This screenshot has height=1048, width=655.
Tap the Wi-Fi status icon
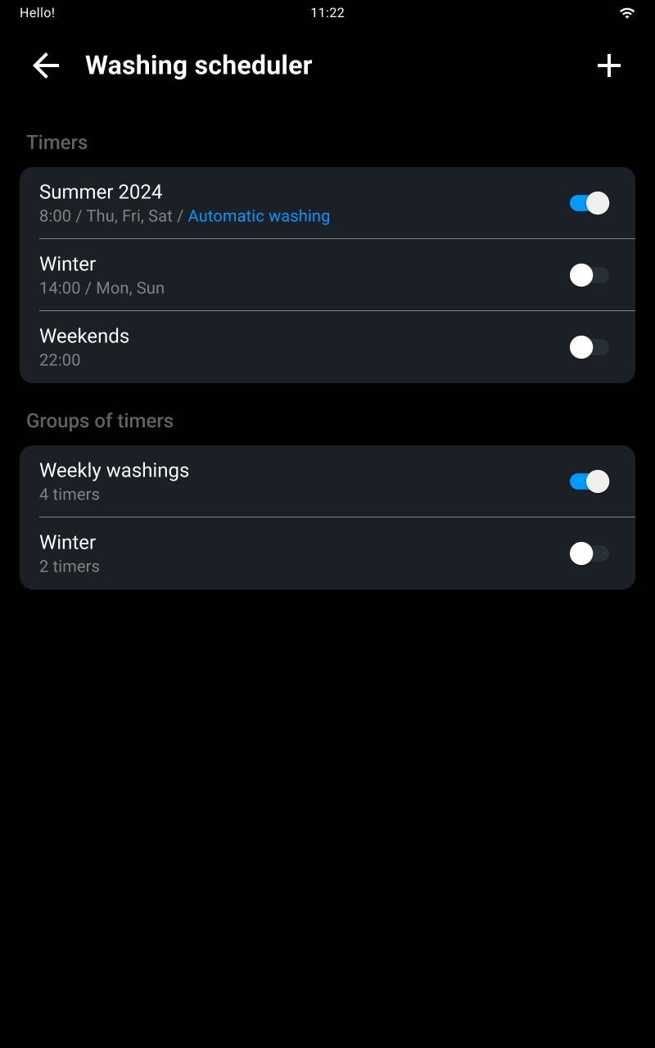[627, 13]
